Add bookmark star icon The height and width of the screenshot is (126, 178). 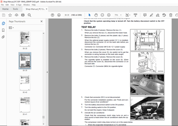coord(10,15)
